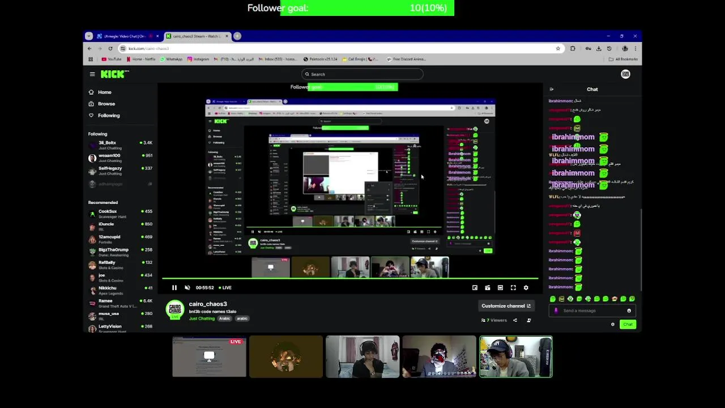The width and height of the screenshot is (725, 408).
Task: Select the LIVE screen-share scene thumbnail
Action: (x=210, y=357)
